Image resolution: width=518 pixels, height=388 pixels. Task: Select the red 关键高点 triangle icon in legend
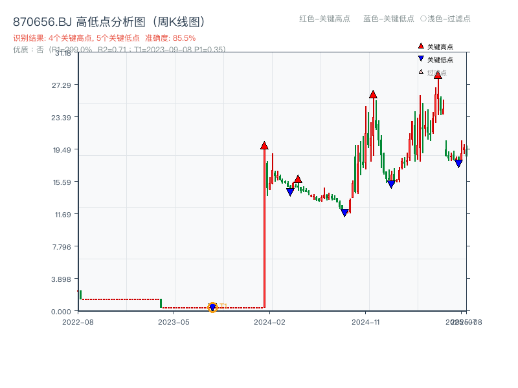pyautogui.click(x=420, y=47)
